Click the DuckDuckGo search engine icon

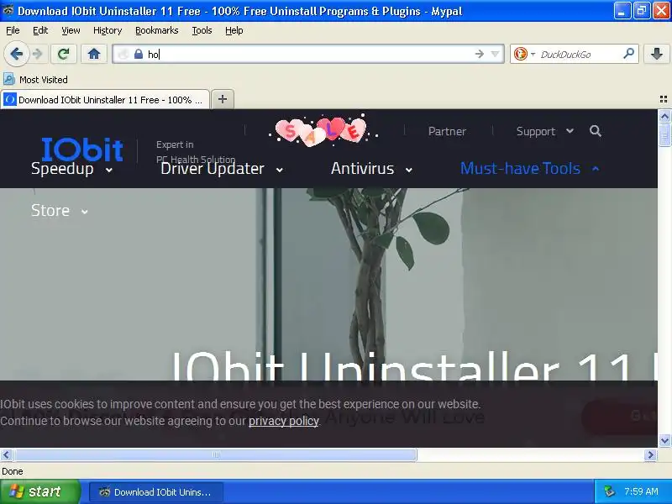tap(521, 54)
